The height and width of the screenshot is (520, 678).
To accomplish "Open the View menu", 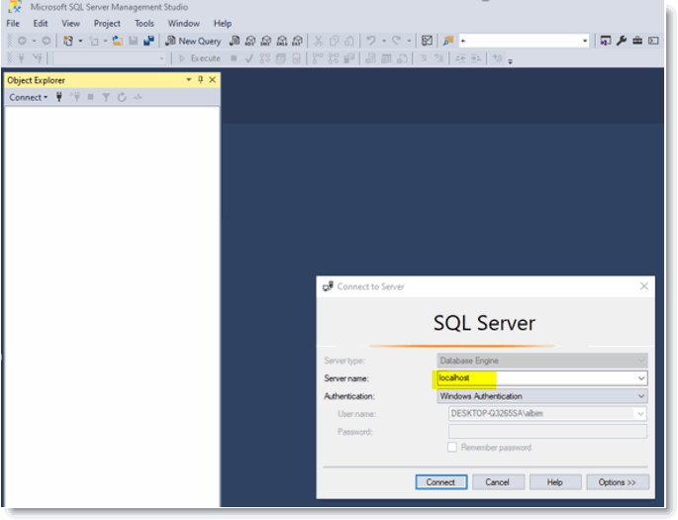I will coord(70,24).
